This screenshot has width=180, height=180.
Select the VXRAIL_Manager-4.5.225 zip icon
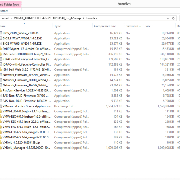click(1, 148)
